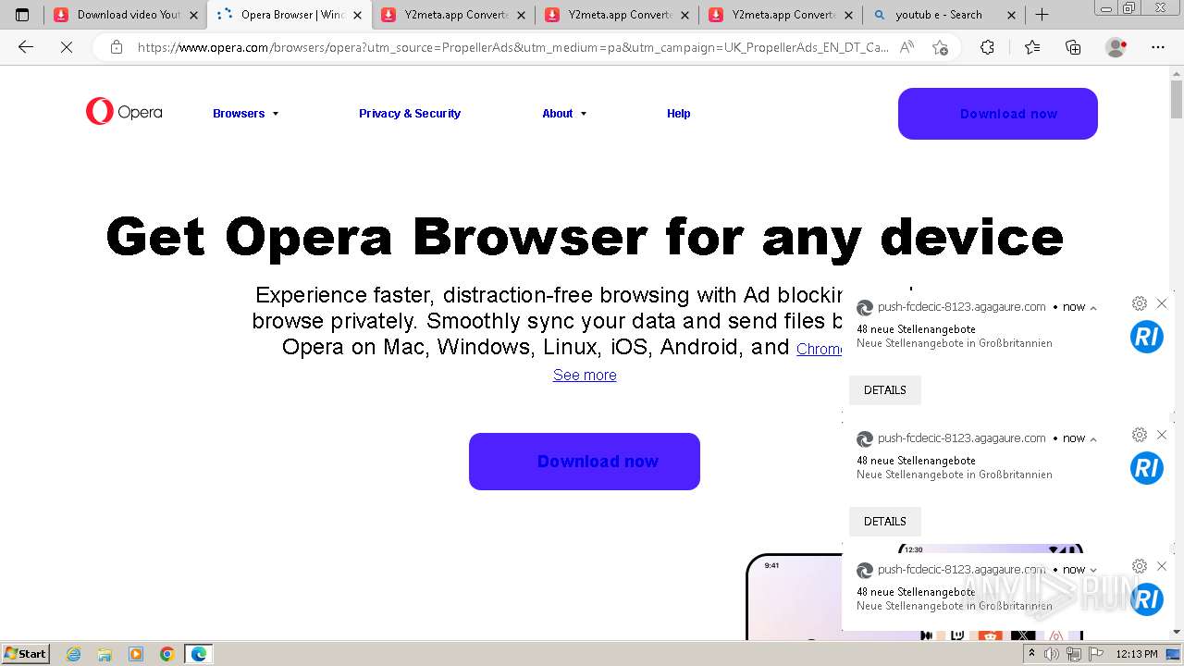Click the scrollbar up arrow
The image size is (1184, 666).
pyautogui.click(x=1177, y=73)
